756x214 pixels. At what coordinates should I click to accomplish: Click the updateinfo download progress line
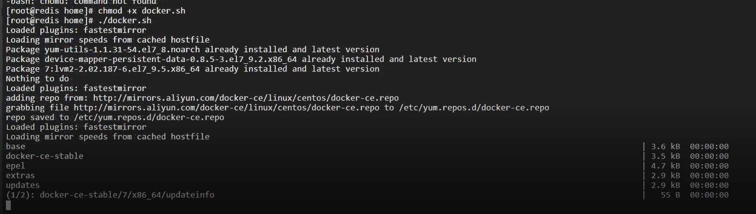[x=110, y=195]
